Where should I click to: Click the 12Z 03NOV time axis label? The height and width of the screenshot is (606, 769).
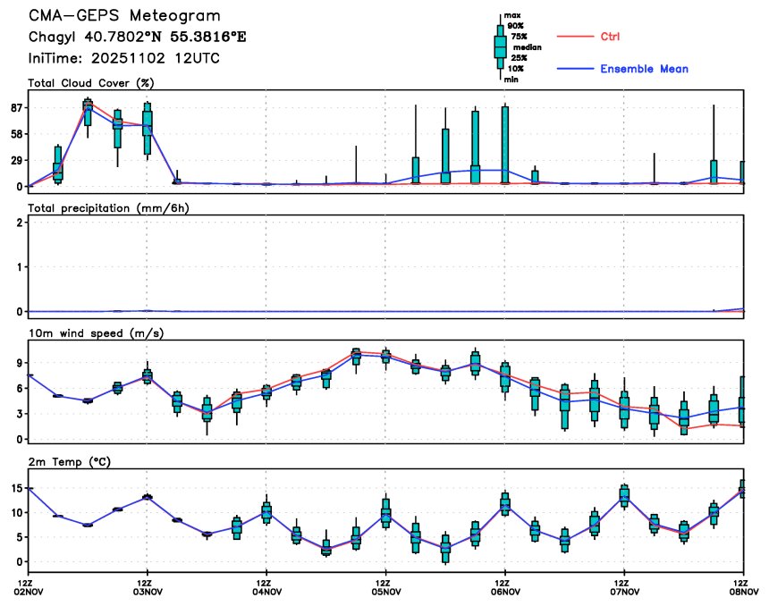pos(148,587)
